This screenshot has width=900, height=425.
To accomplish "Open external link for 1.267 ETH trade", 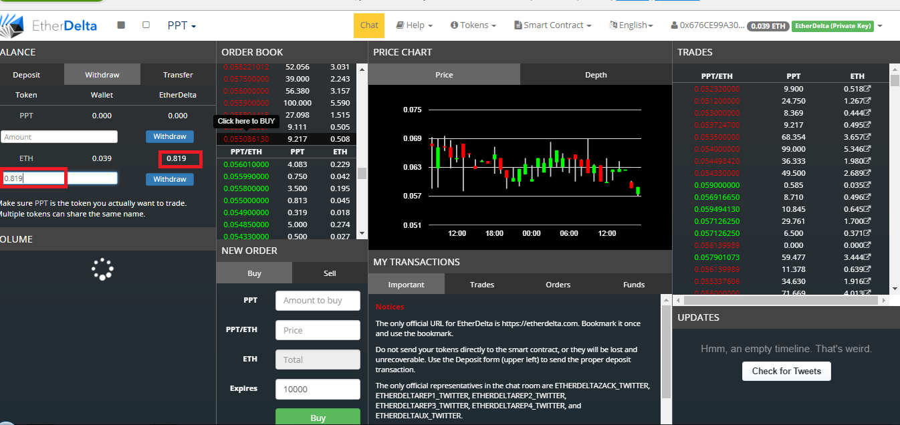I will (867, 101).
